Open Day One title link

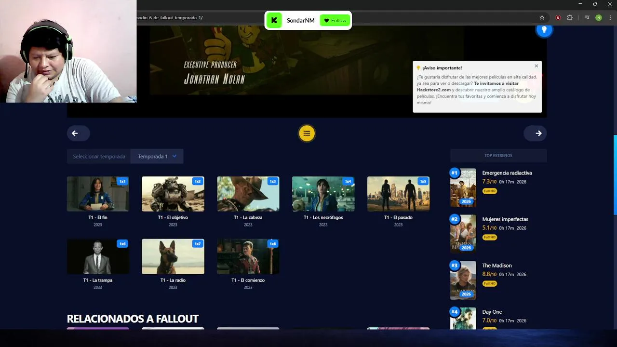(492, 312)
